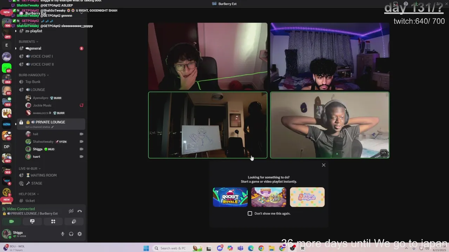449x252 pixels.
Task: Mute microphone next to Shigga
Action: (x=63, y=234)
